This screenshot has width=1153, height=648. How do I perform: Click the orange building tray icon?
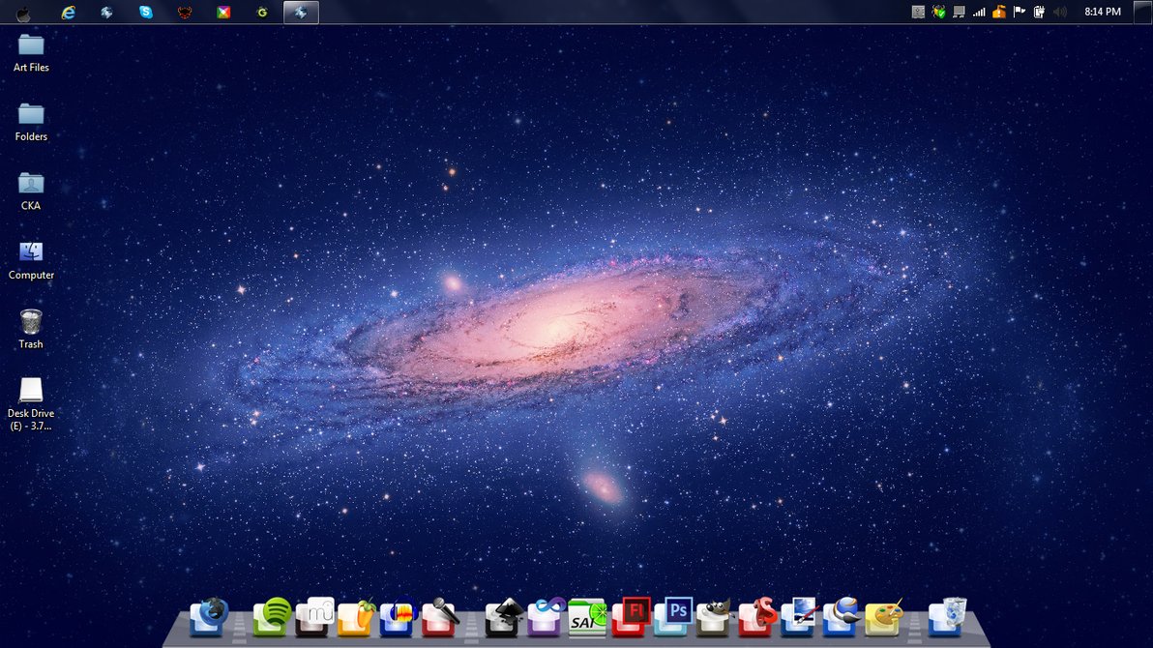pos(998,12)
